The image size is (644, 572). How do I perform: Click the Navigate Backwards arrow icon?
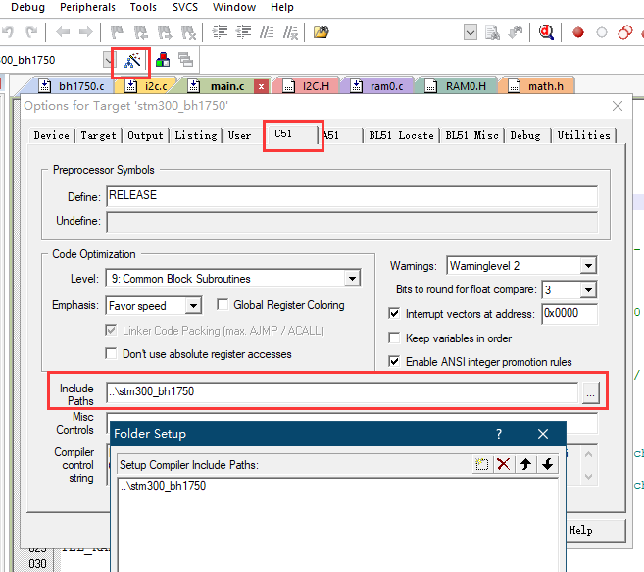(x=63, y=32)
